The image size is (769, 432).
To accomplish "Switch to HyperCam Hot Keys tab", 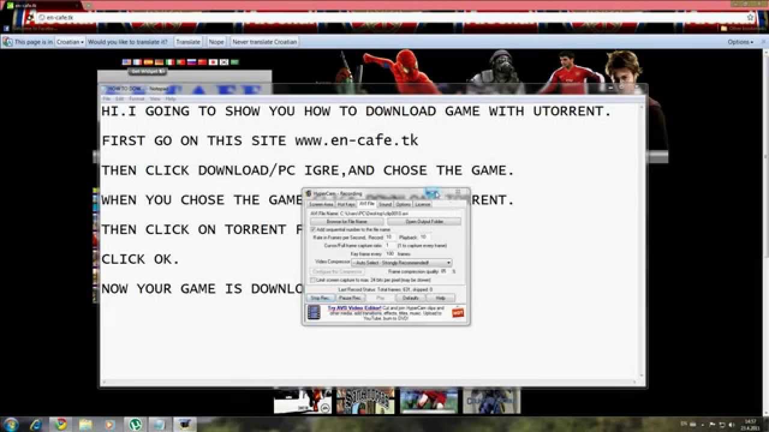I will tap(346, 205).
